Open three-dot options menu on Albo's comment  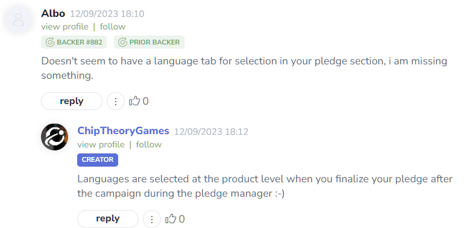tap(116, 101)
